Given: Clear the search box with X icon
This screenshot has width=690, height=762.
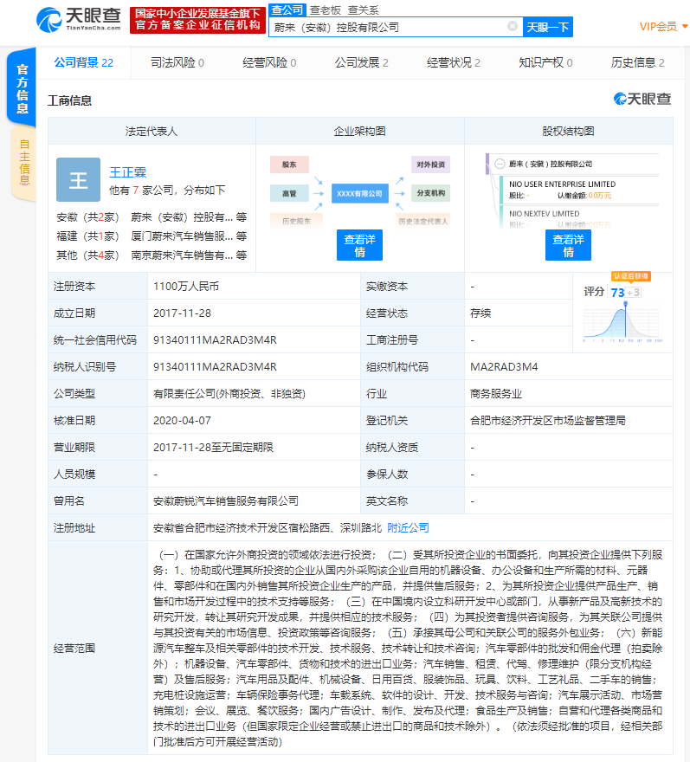Looking at the screenshot, I should [513, 27].
